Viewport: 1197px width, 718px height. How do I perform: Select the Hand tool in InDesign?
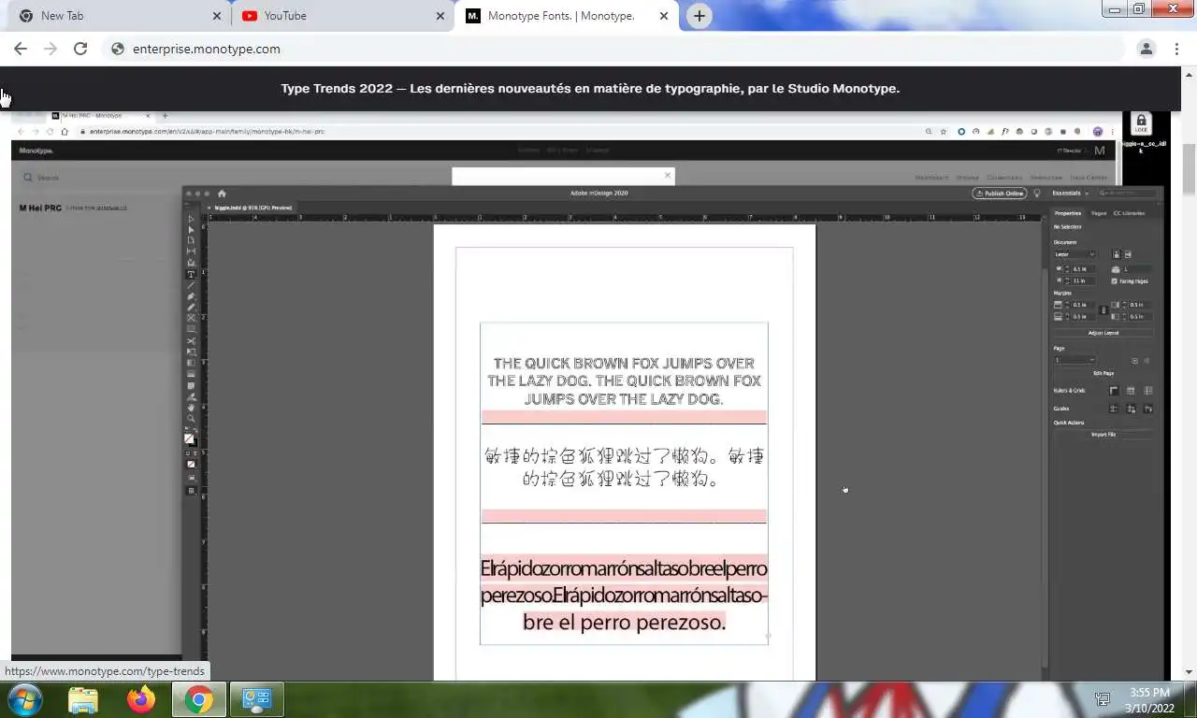[x=191, y=408]
